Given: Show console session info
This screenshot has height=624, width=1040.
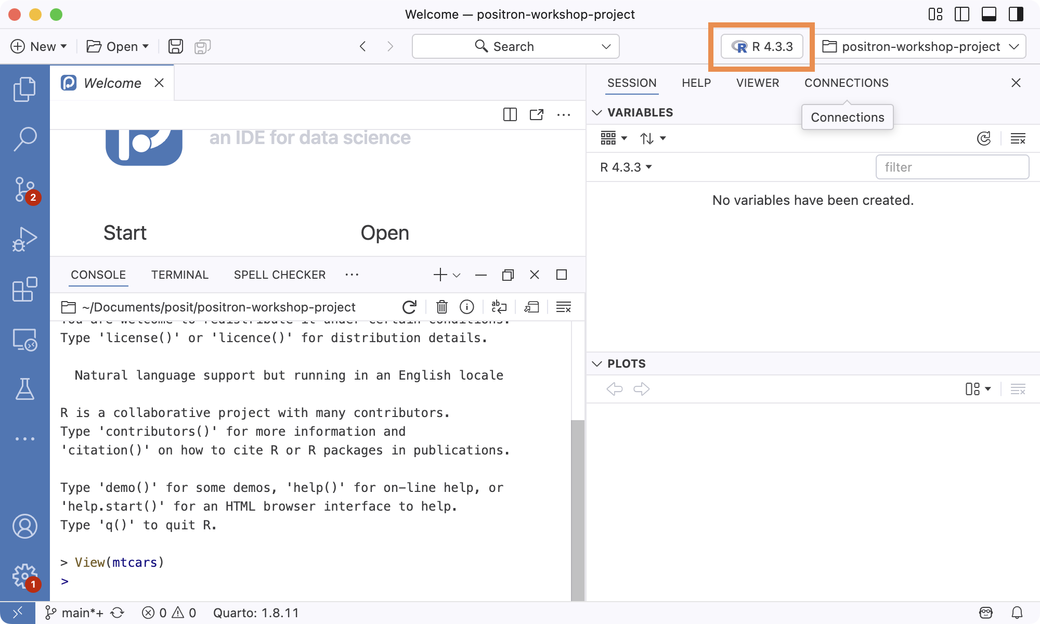Looking at the screenshot, I should point(467,307).
